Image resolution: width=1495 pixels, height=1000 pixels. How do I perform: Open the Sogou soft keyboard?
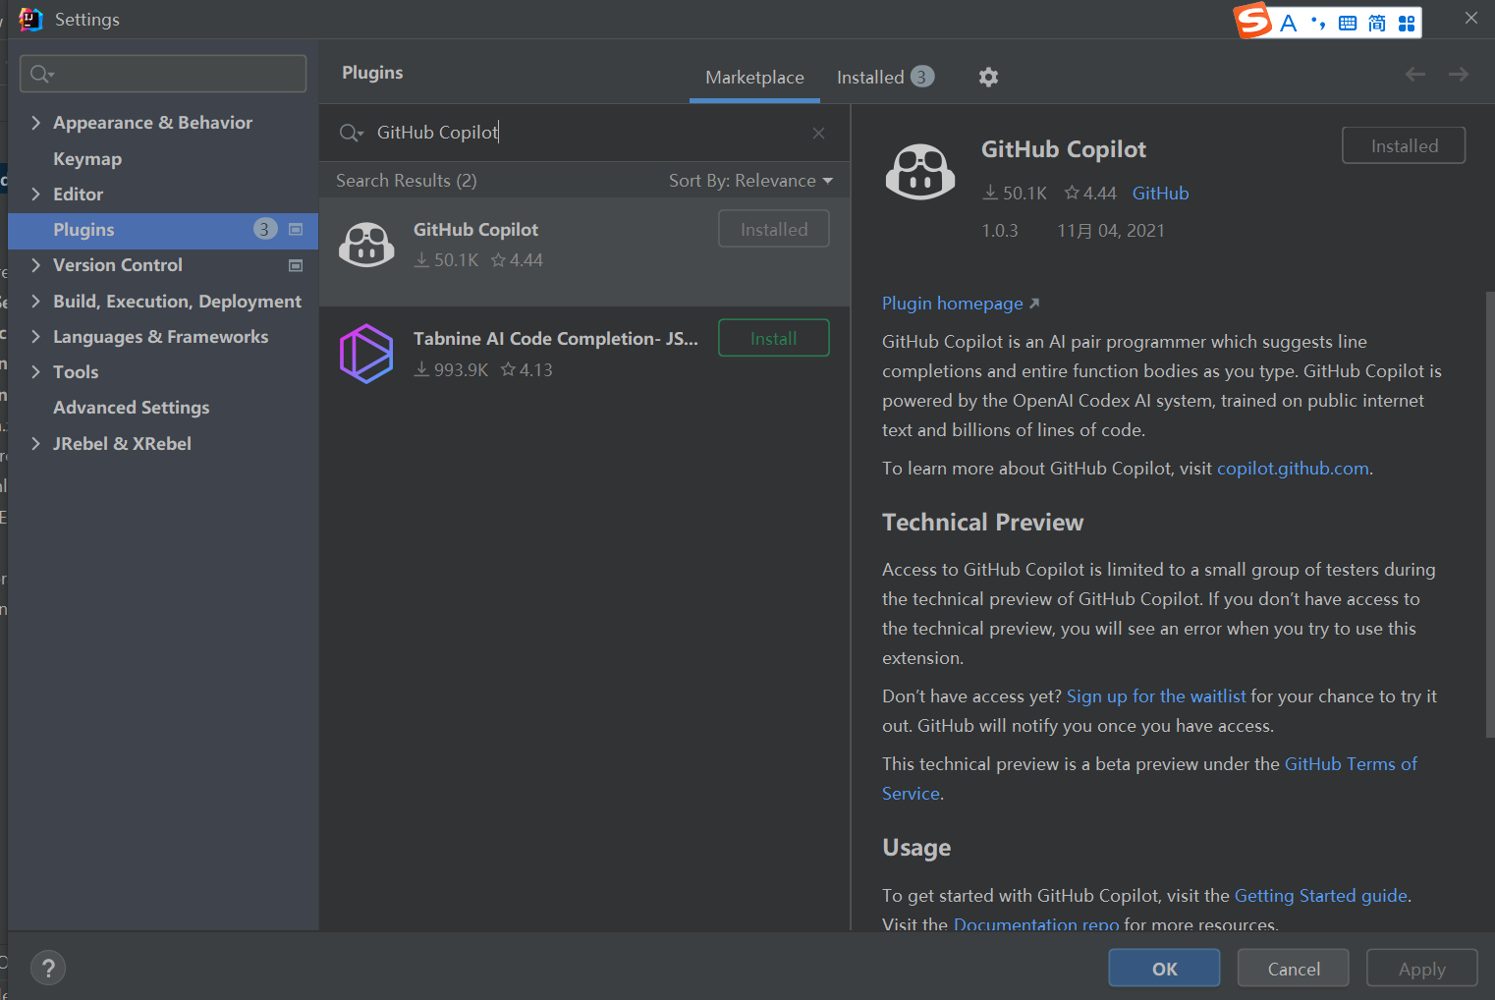[x=1348, y=23]
